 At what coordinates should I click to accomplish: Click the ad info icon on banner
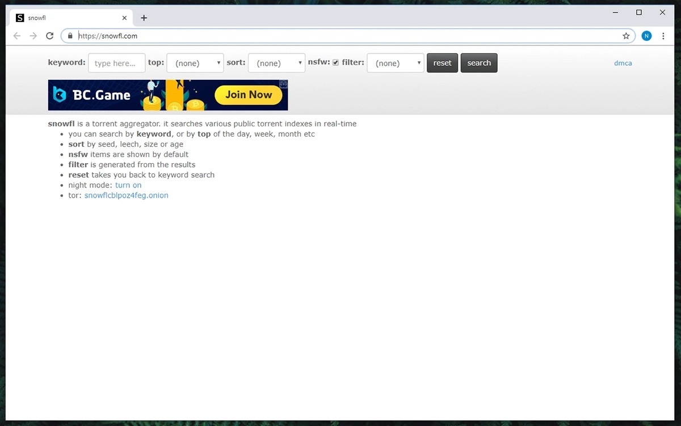284,84
